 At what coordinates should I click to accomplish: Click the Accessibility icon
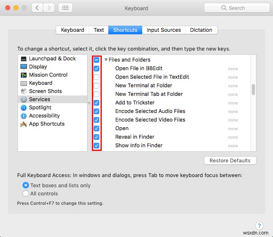pos(24,116)
